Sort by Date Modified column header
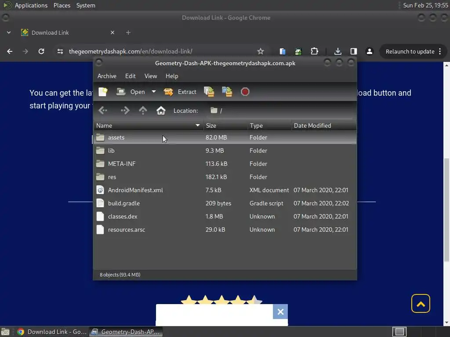 pyautogui.click(x=324, y=125)
